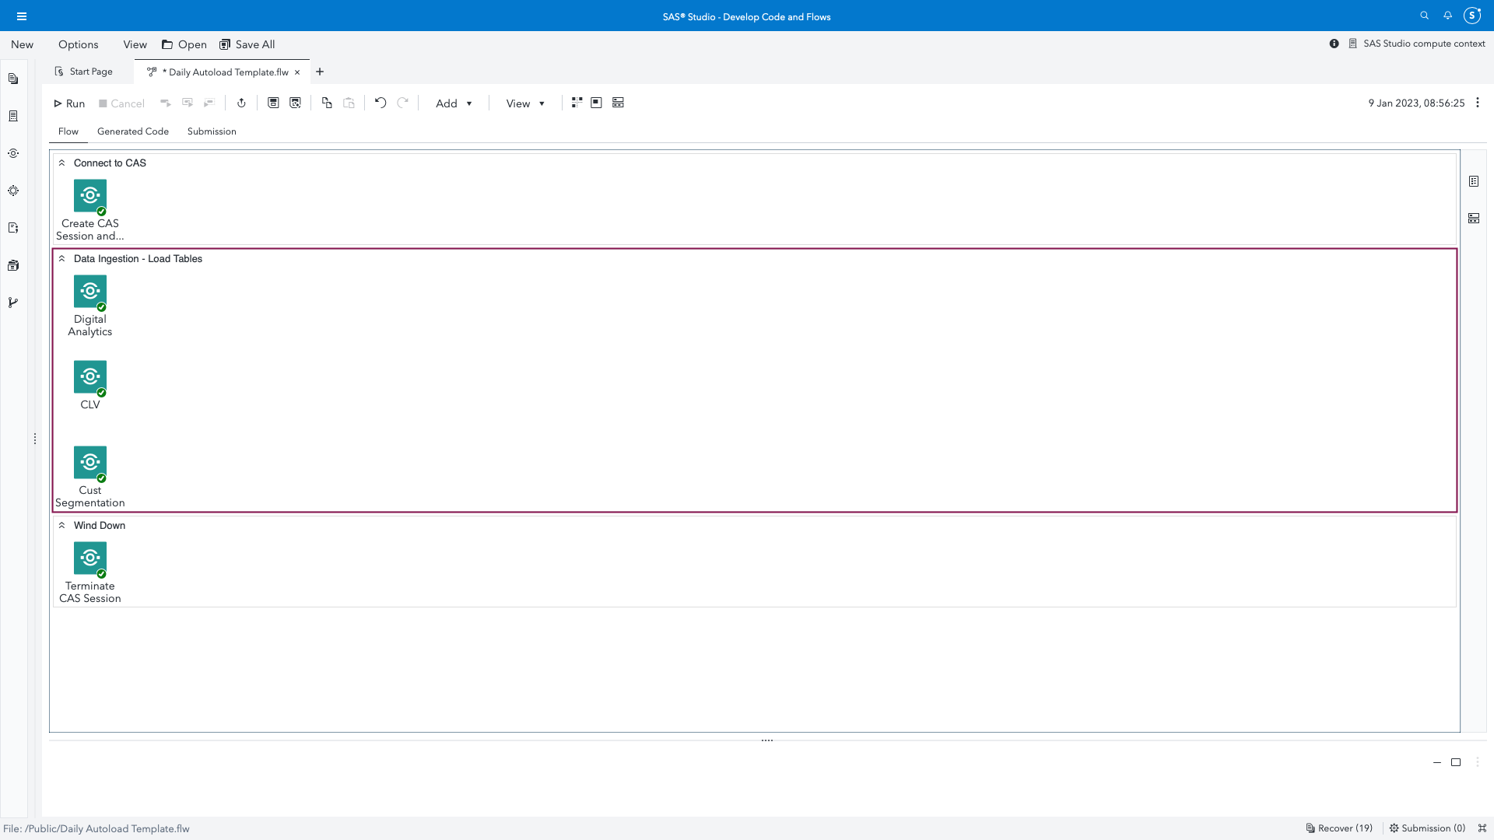The image size is (1494, 840).
Task: Switch to the Submission tab
Action: coord(211,131)
